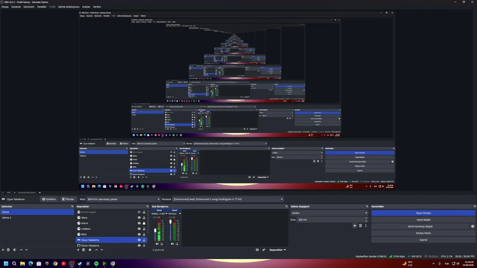
Task: Open the Görünüm menu
Action: (29, 7)
